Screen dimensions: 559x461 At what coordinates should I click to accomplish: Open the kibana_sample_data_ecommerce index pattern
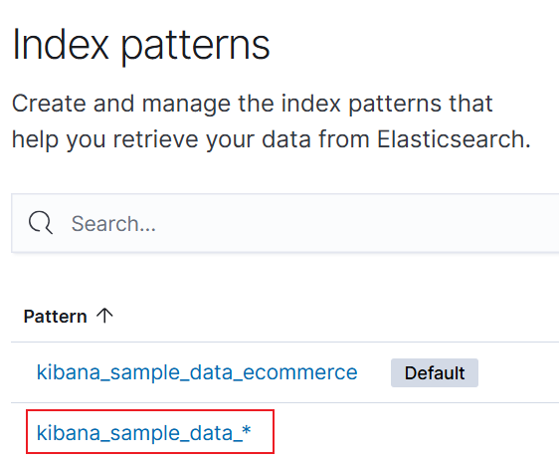[x=197, y=372]
